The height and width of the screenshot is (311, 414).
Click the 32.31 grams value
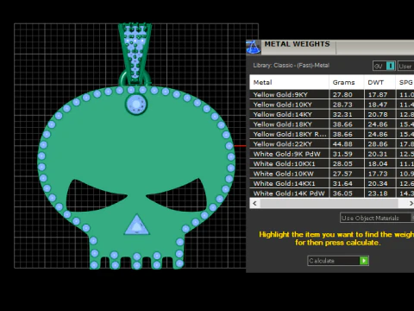click(342, 114)
